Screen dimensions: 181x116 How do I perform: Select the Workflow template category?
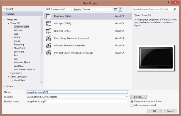pyautogui.click(x=19, y=66)
